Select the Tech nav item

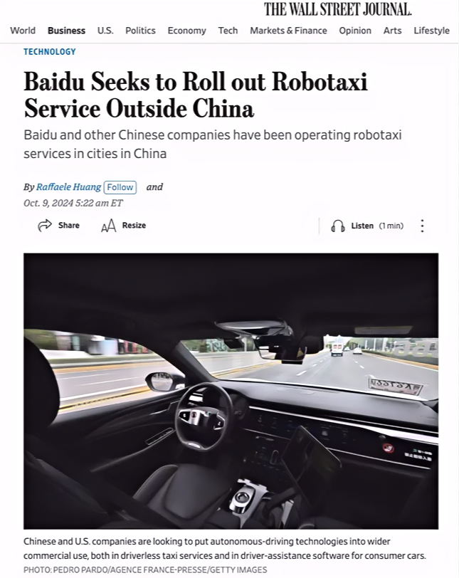pyautogui.click(x=228, y=31)
